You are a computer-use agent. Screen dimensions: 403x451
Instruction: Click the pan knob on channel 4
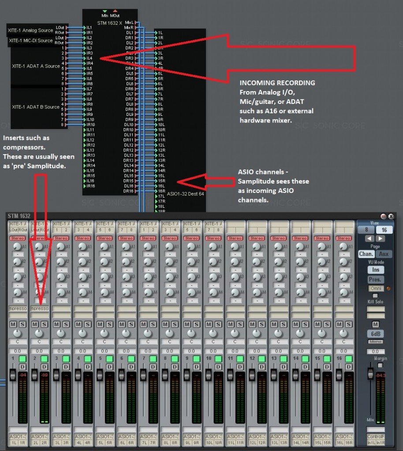tap(82, 333)
